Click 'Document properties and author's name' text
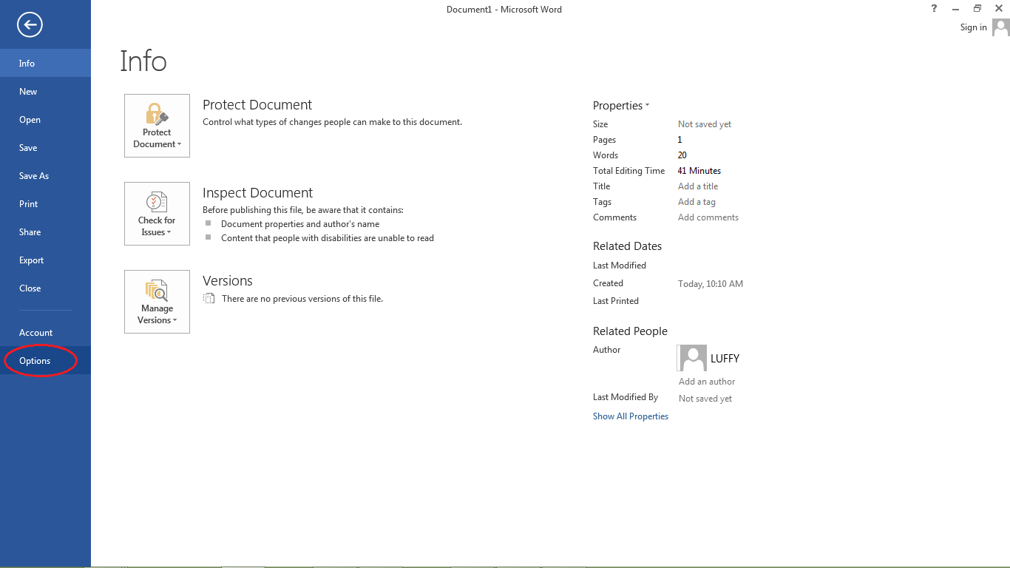1010x568 pixels. 300,224
